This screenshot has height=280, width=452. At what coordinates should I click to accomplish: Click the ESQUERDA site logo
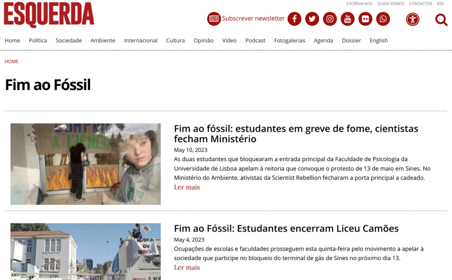pyautogui.click(x=49, y=15)
